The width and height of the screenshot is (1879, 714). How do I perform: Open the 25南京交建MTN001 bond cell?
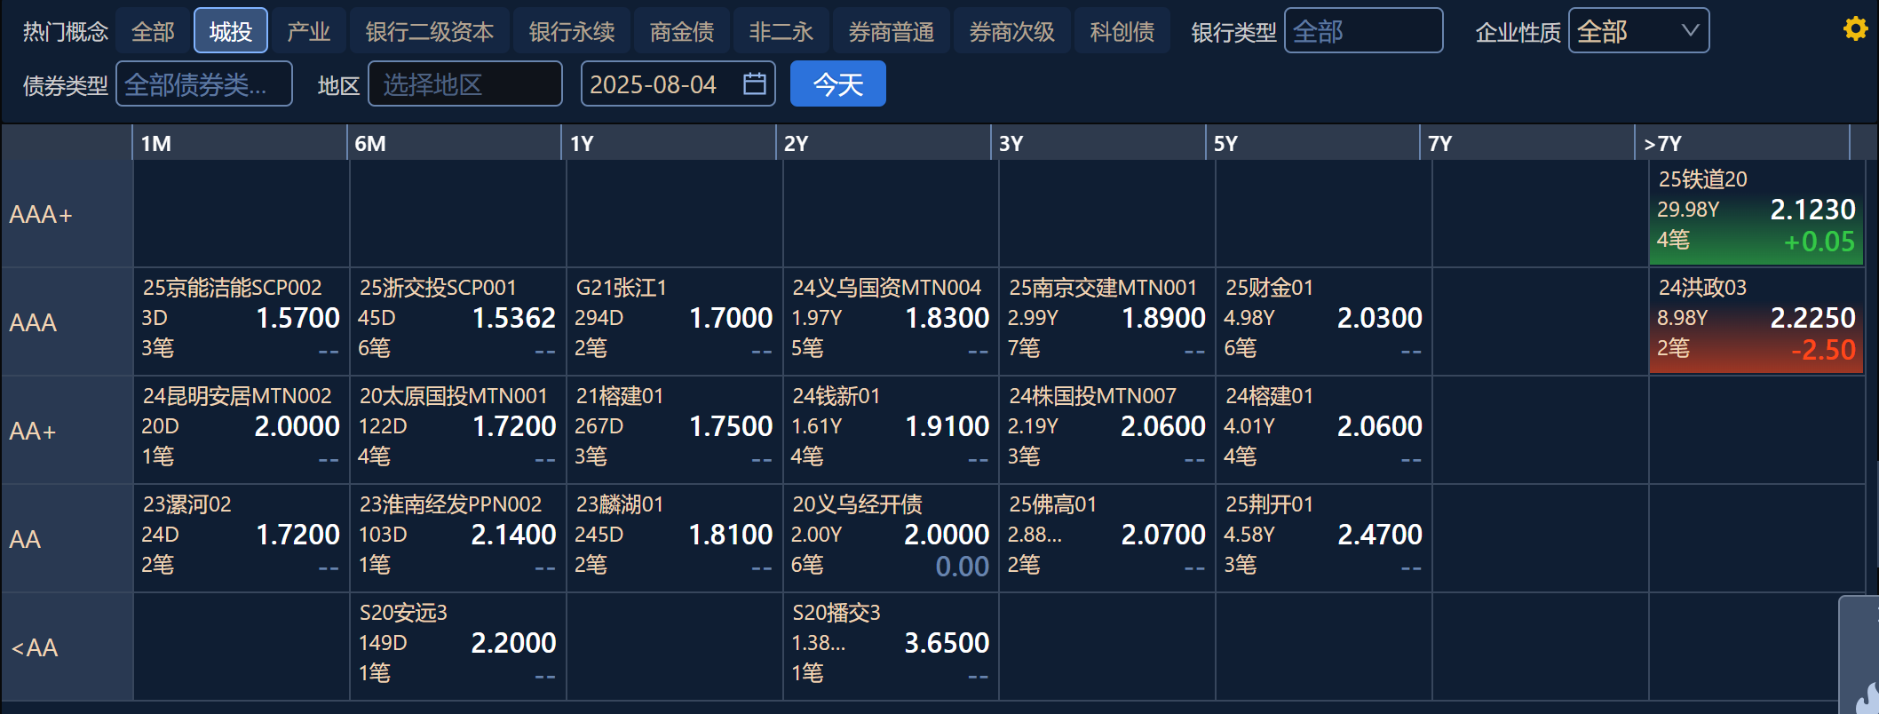tap(1108, 321)
